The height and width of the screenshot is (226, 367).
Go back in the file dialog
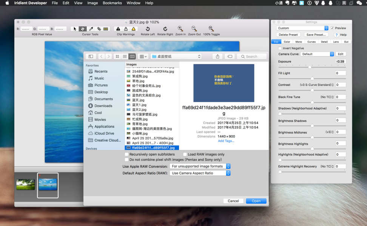(101, 56)
